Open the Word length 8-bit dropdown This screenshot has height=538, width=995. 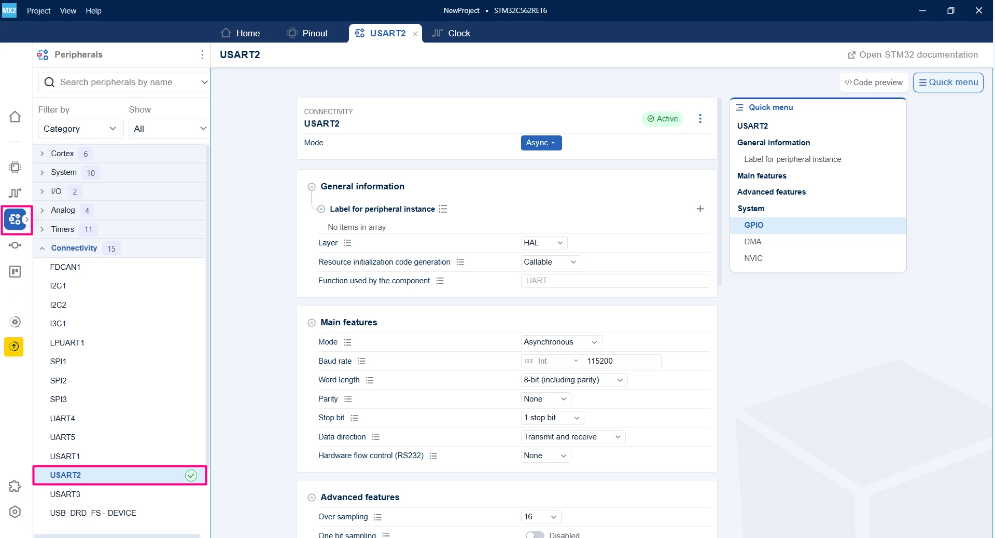point(574,380)
